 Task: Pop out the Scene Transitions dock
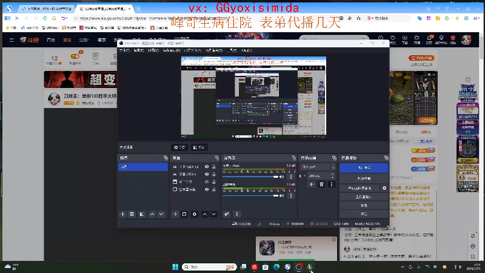coord(334,158)
